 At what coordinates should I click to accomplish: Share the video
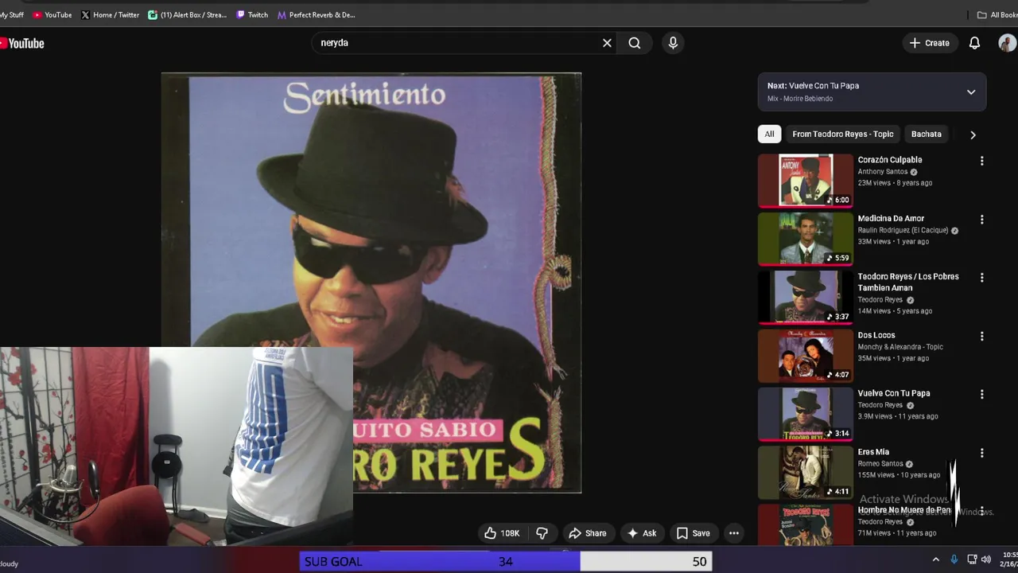click(587, 533)
